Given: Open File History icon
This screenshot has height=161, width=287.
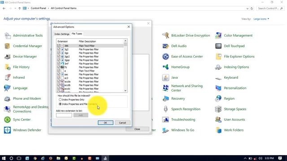Looking at the screenshot, I should (x=8, y=67).
